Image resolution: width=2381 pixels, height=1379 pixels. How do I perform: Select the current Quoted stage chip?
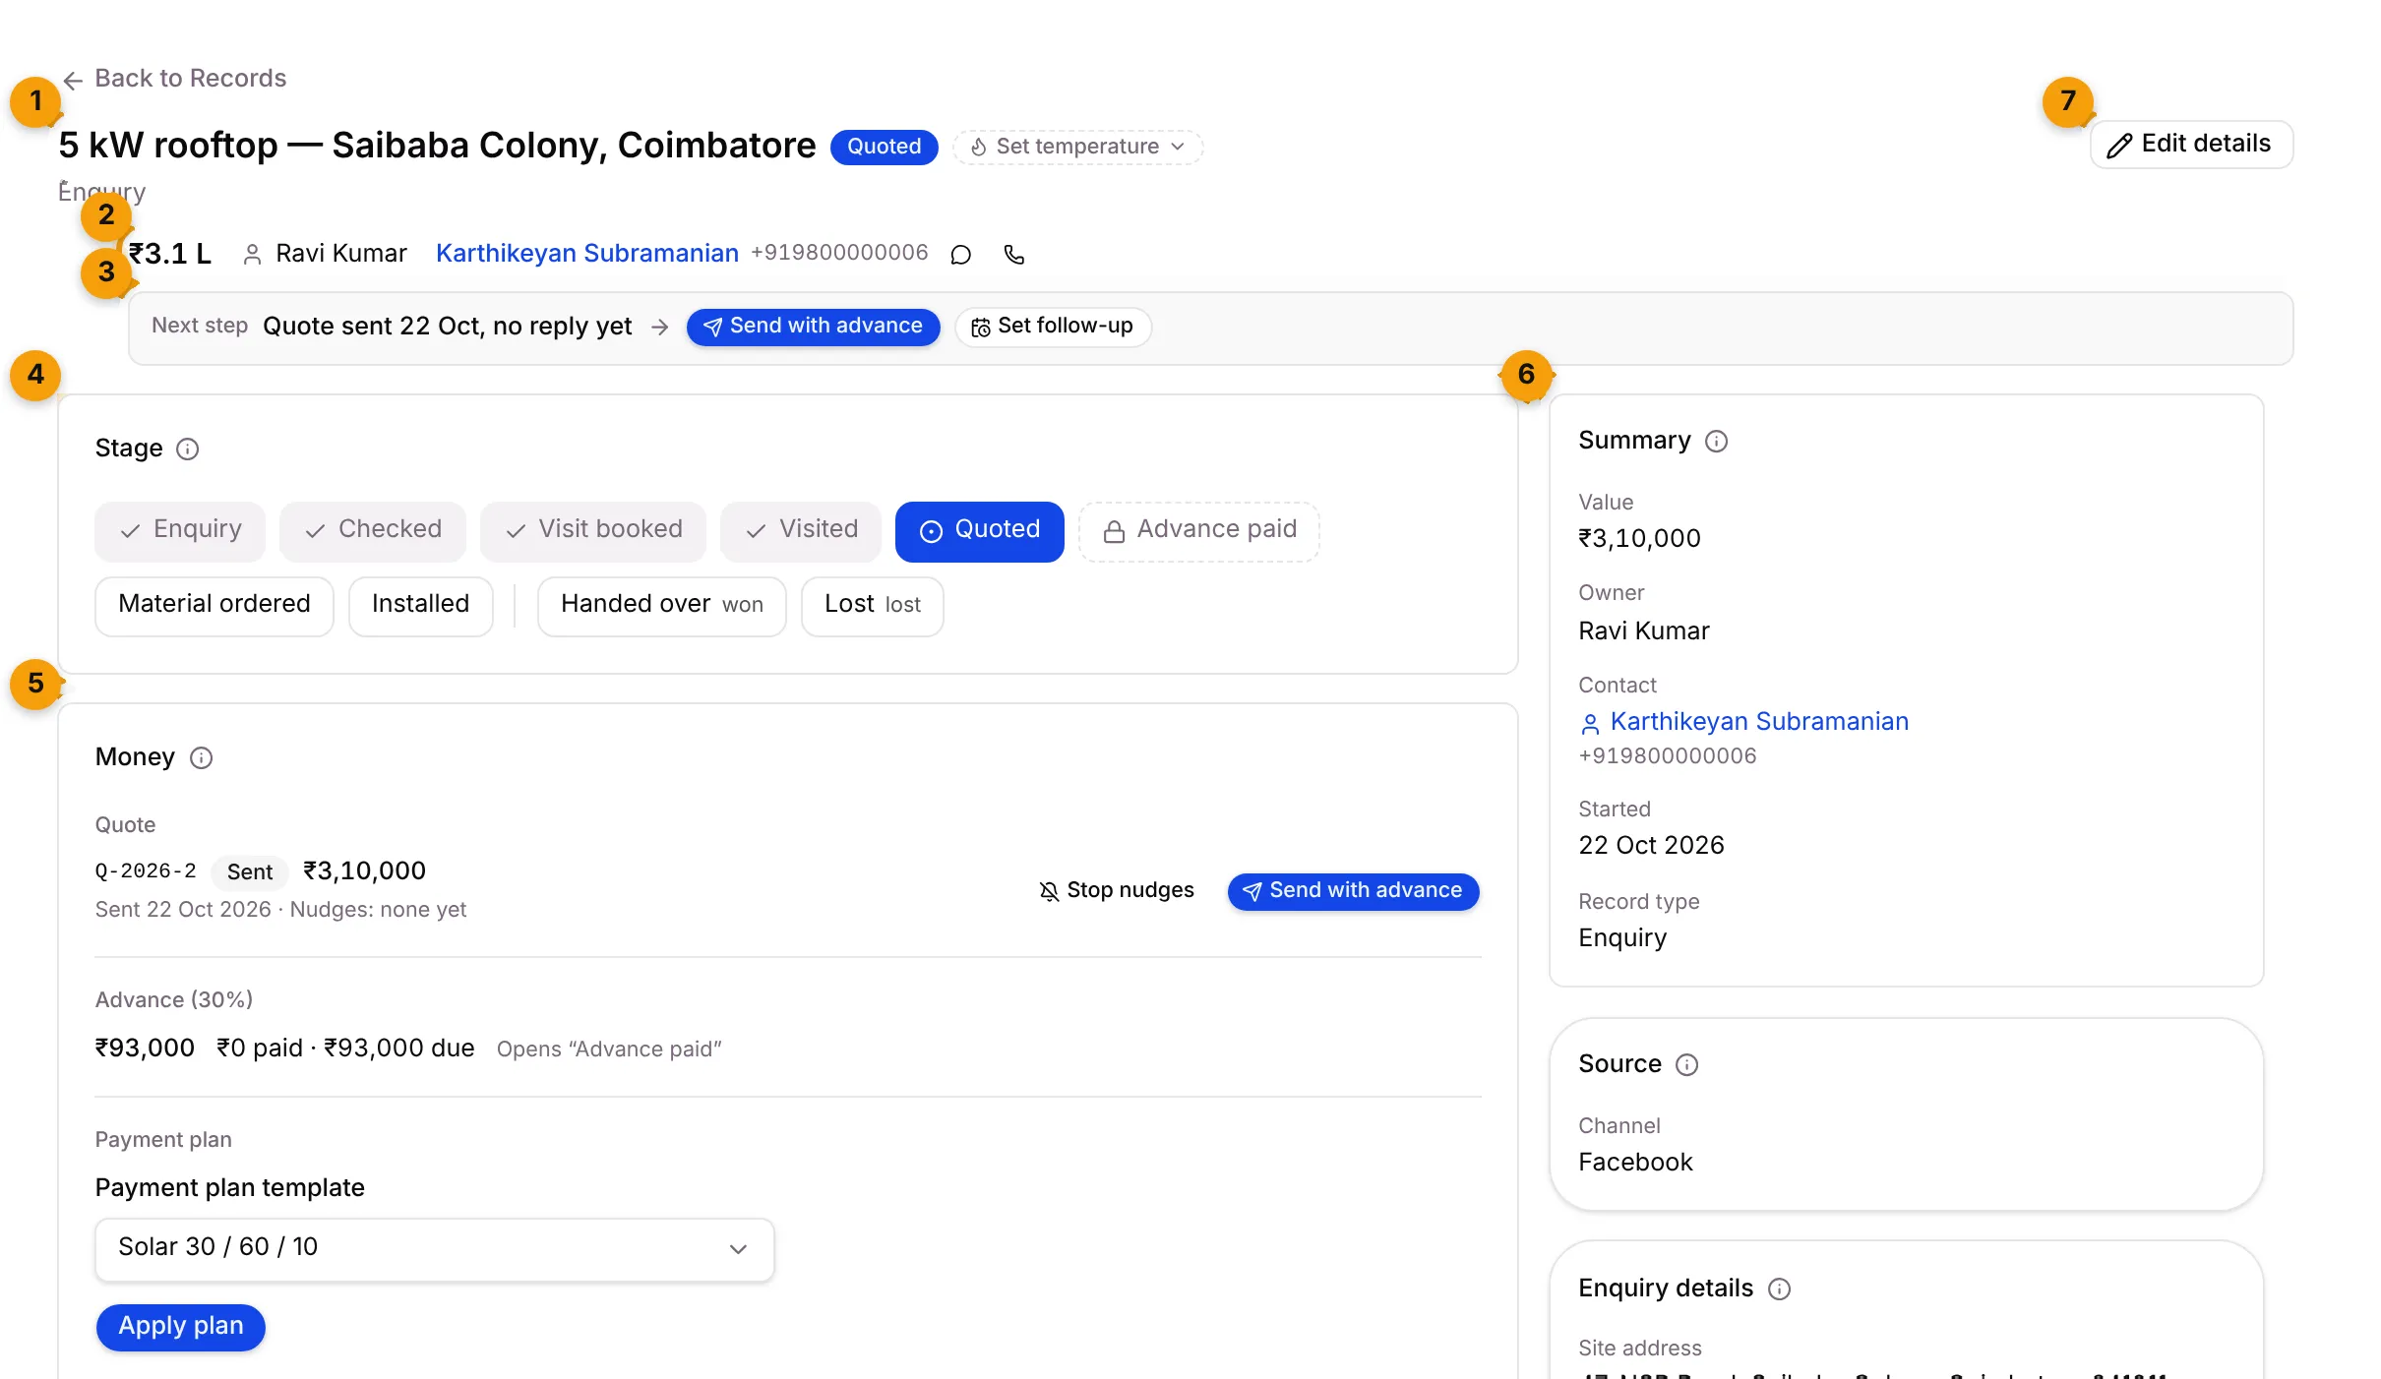coord(980,531)
